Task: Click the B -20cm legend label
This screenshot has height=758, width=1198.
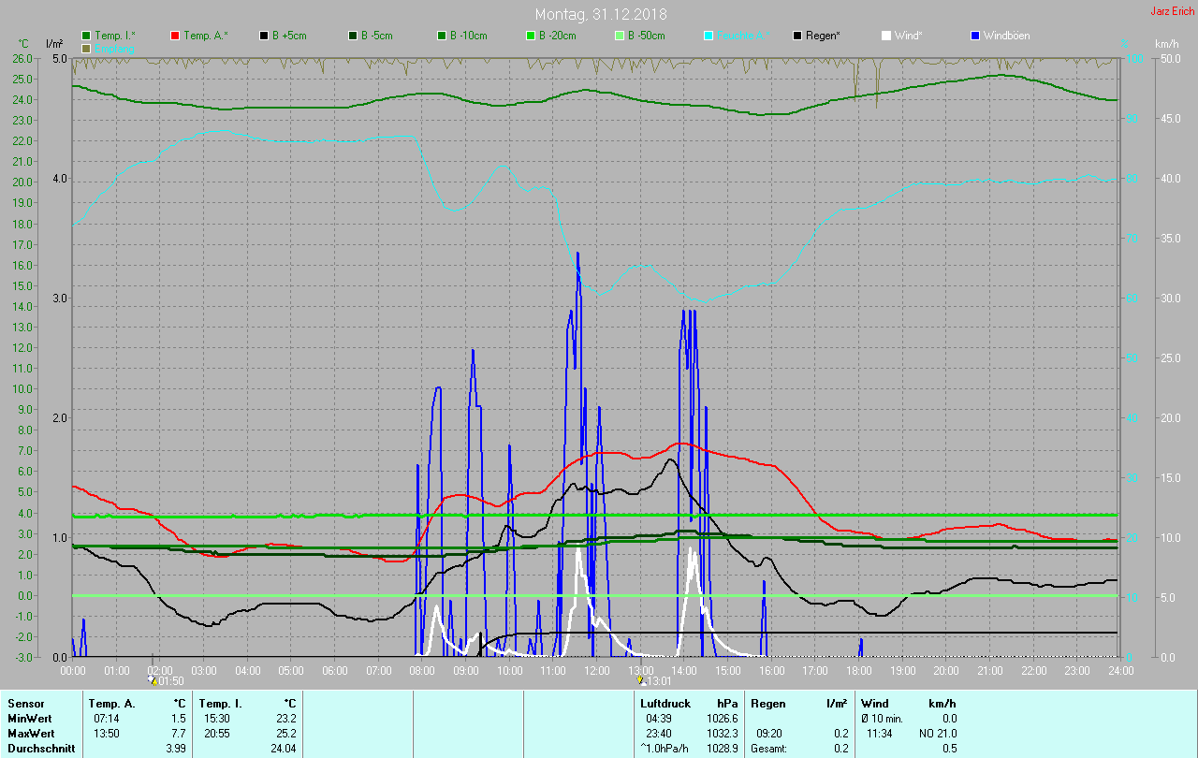Action: (556, 36)
